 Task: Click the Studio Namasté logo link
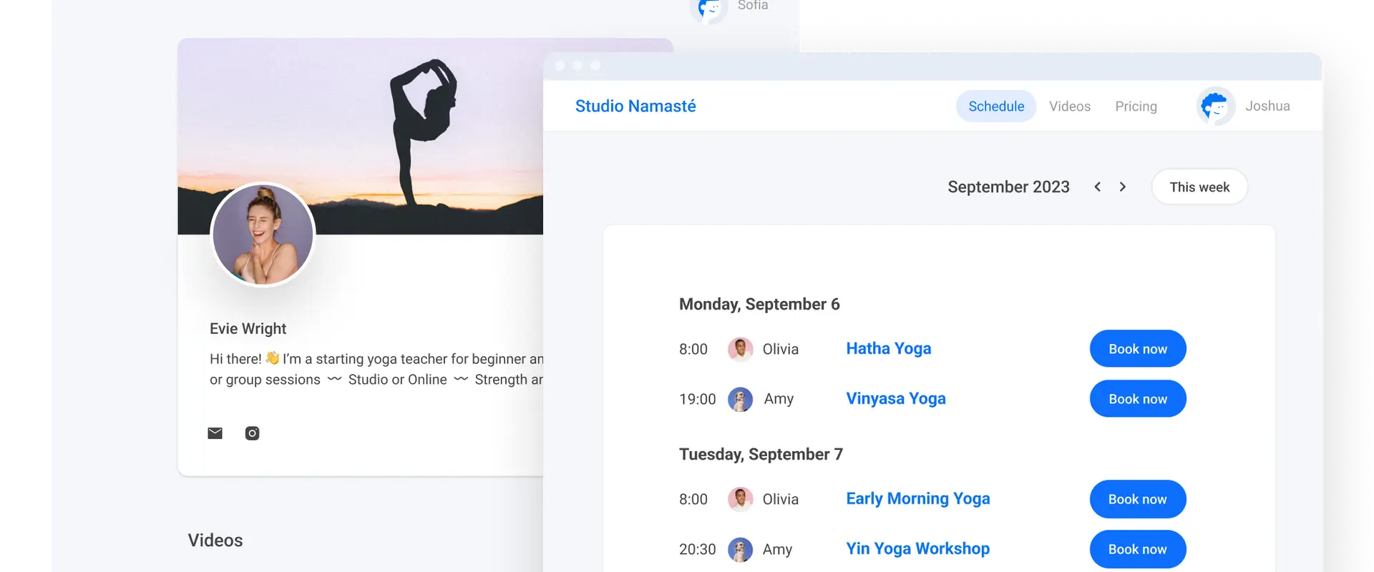(635, 106)
